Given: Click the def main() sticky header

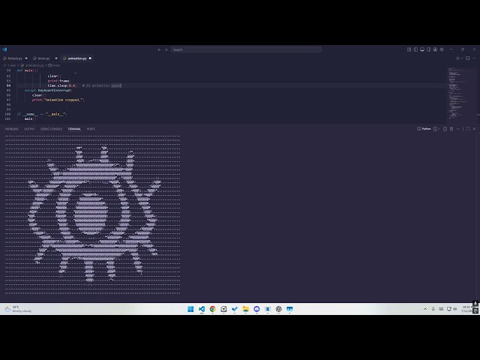Looking at the screenshot, I should pos(28,70).
